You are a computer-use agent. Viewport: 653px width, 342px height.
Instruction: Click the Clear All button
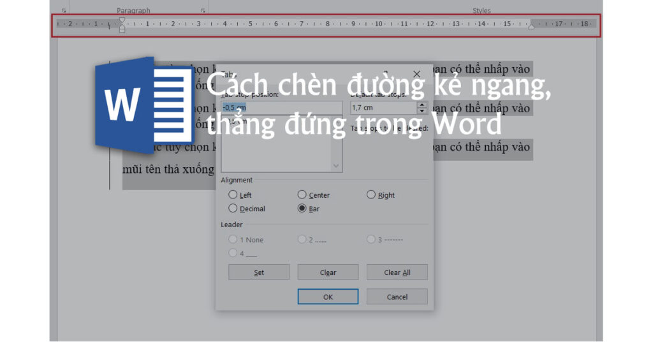coord(397,272)
